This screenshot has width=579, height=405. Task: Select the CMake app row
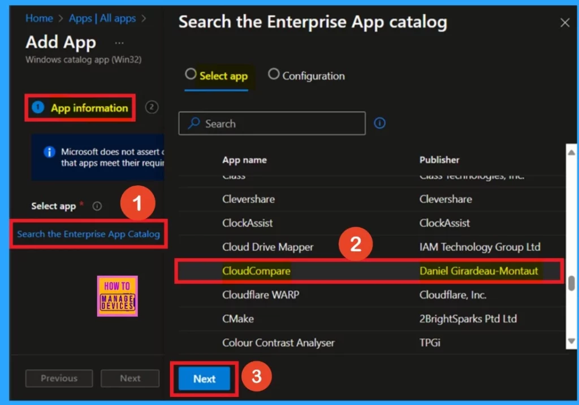371,319
